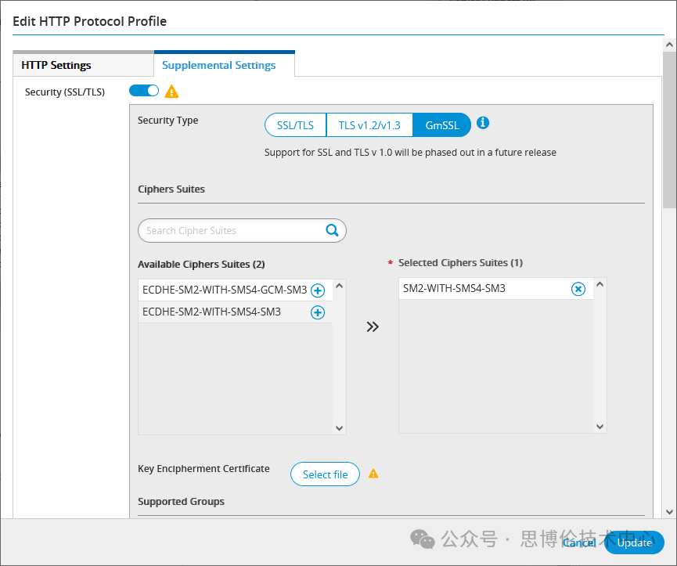Click the Update button
Viewport: 677px width, 566px height.
click(x=634, y=543)
